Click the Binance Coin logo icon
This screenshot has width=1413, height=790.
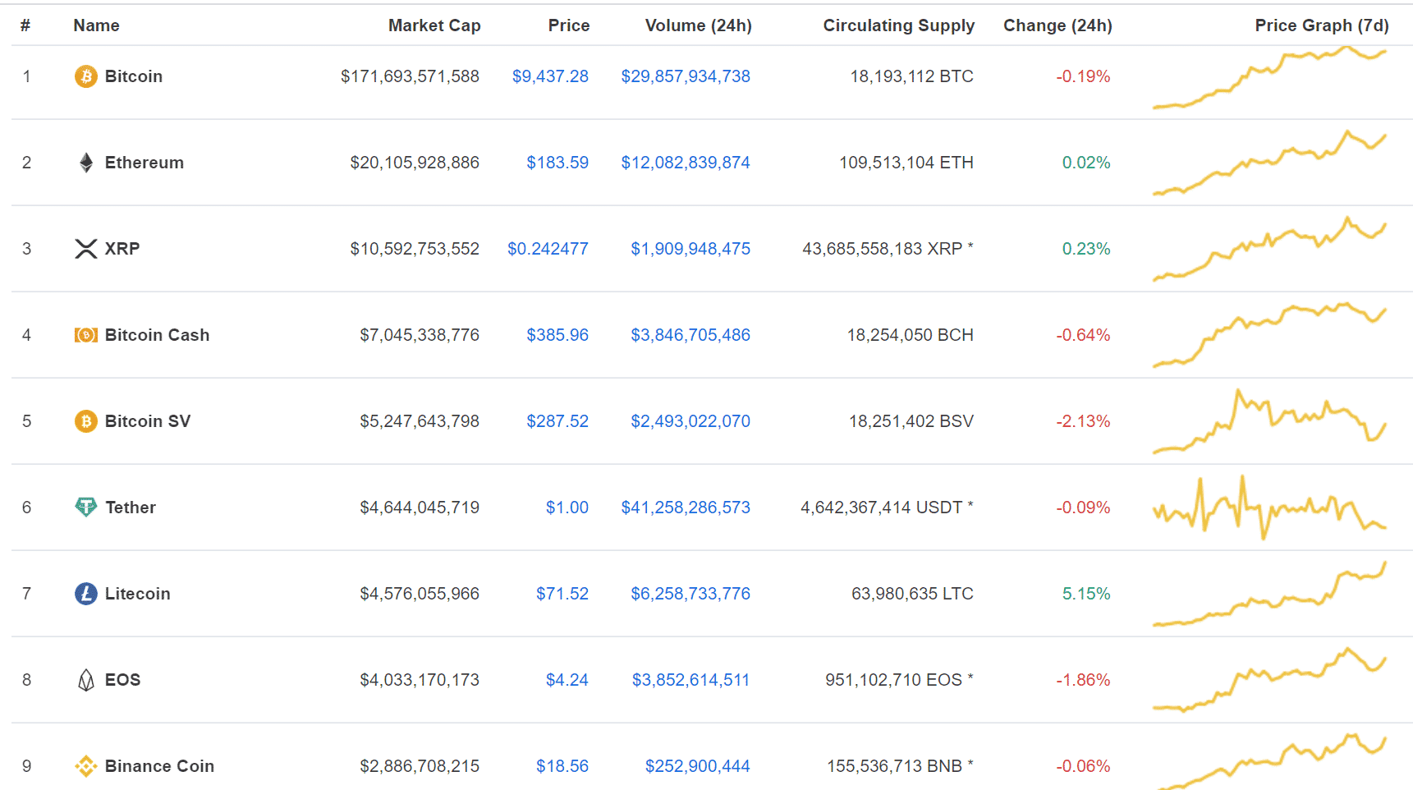86,766
